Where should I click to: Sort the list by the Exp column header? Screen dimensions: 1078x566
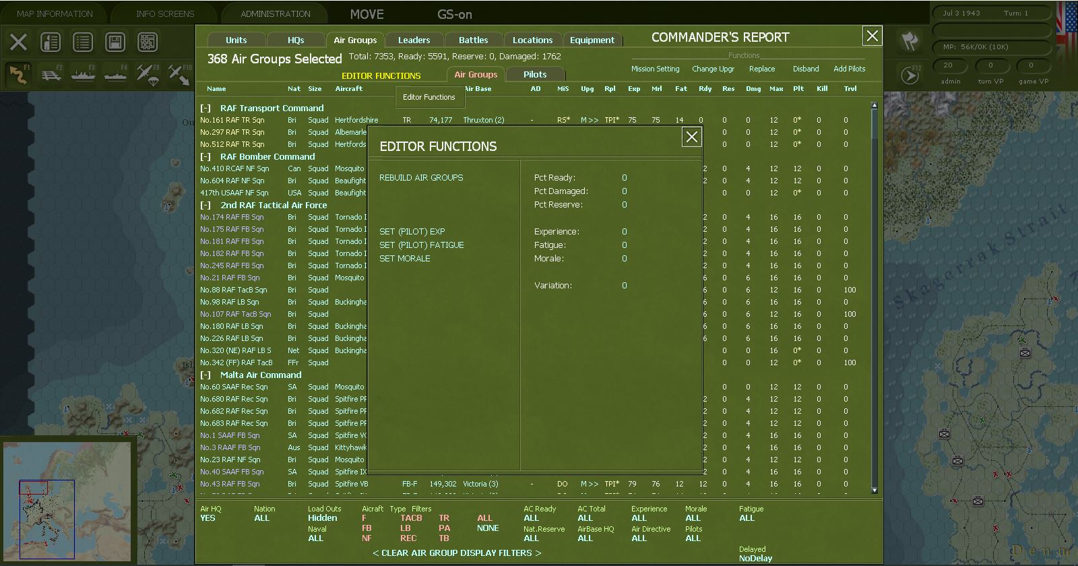coord(634,89)
